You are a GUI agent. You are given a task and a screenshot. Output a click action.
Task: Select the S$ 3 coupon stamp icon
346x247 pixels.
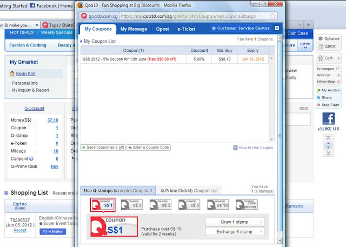point(161,205)
